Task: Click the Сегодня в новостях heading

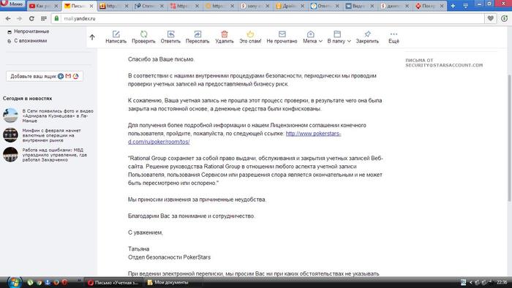Action: click(28, 98)
